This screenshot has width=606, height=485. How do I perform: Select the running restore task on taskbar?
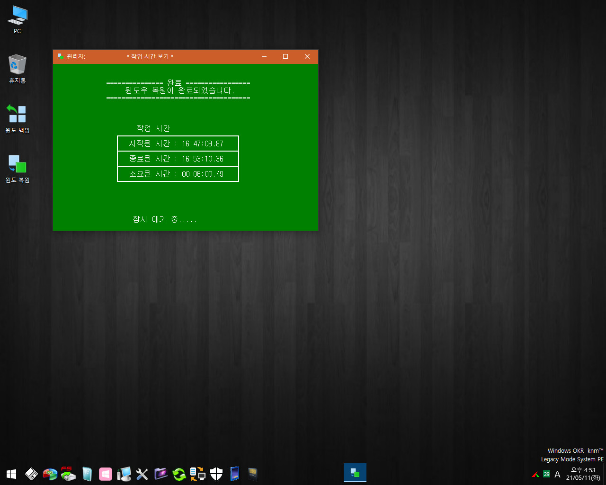355,473
